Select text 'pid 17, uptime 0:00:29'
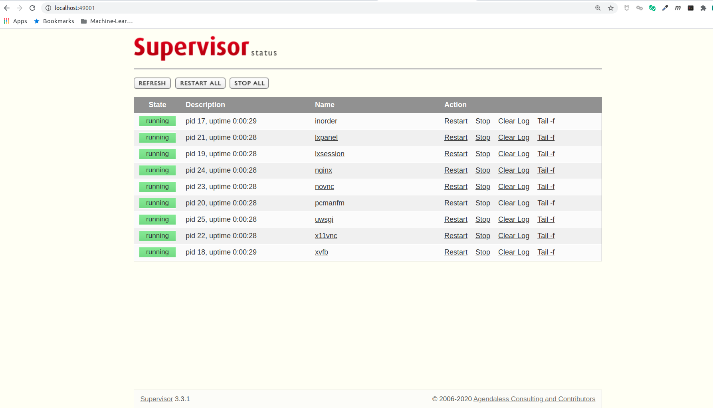This screenshot has width=713, height=408. click(221, 121)
